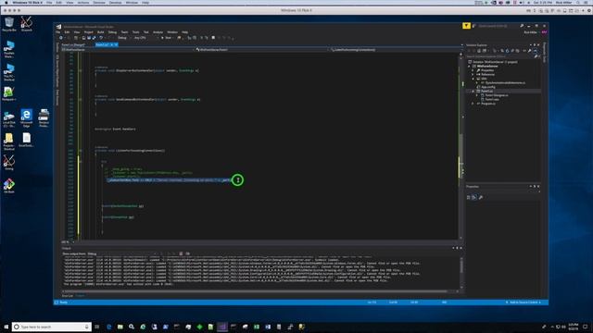Open the Edit menu

pyautogui.click(x=67, y=32)
